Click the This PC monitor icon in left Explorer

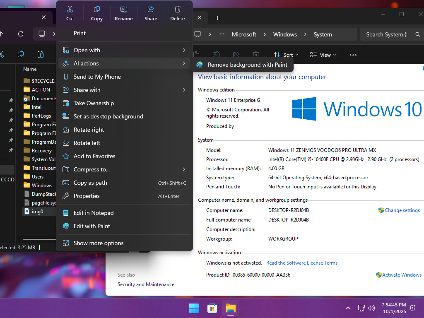tap(42, 34)
